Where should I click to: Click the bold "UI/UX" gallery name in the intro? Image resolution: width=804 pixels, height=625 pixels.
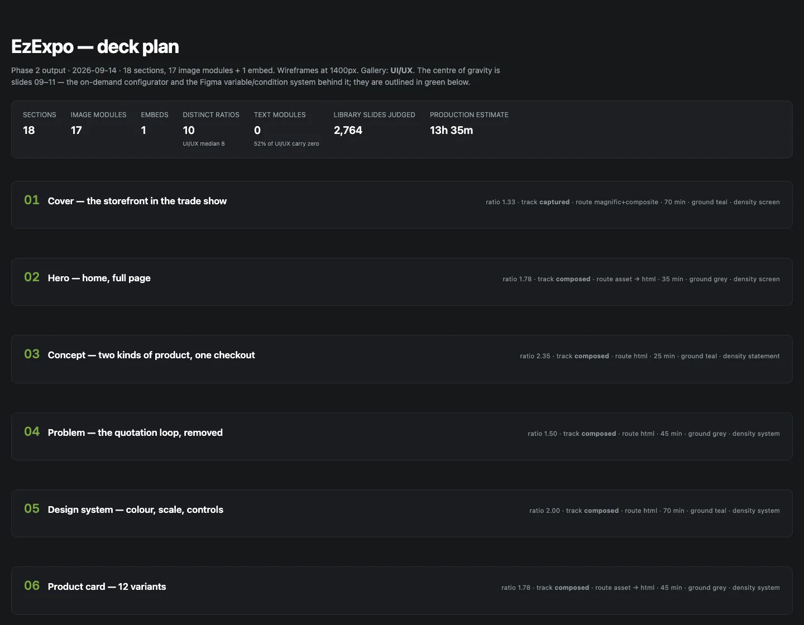pyautogui.click(x=401, y=70)
